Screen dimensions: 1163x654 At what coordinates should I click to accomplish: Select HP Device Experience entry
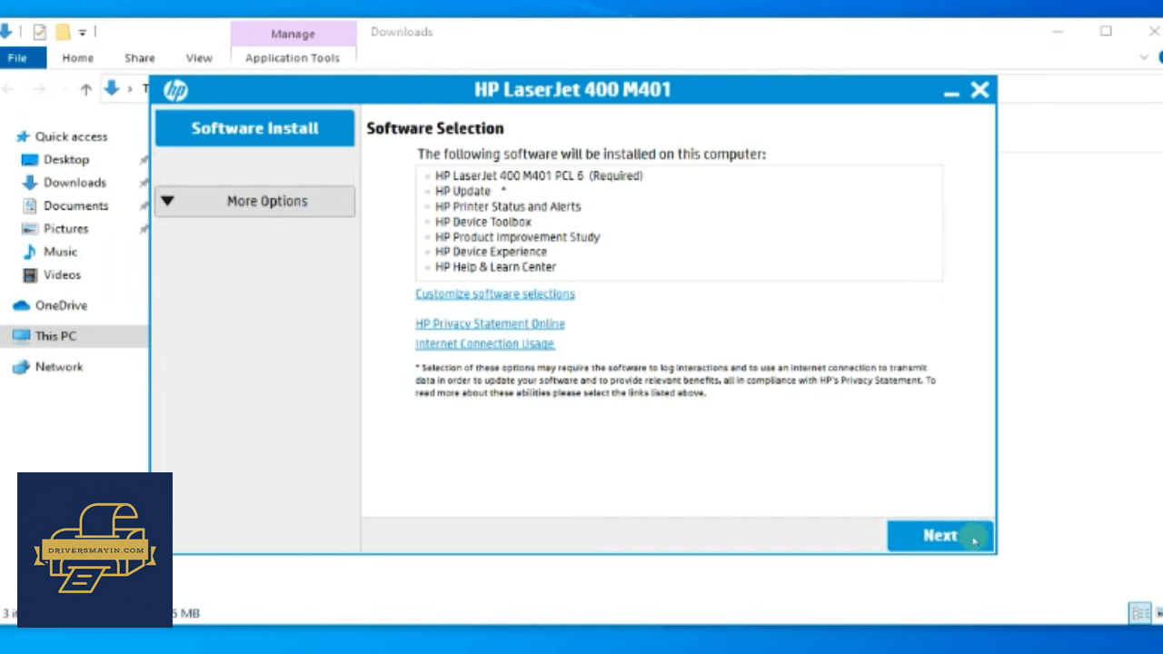(491, 253)
